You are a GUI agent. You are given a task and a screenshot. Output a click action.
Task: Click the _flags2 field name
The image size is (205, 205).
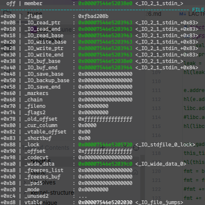(35, 113)
